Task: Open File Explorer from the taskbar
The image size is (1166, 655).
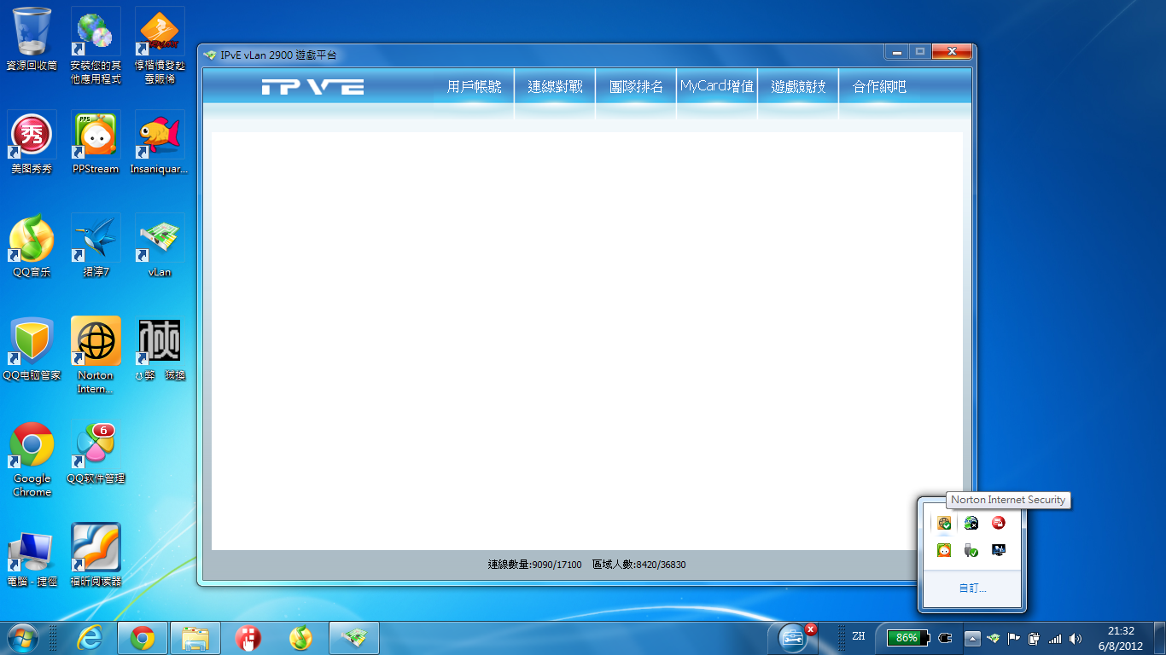Action: [195, 638]
